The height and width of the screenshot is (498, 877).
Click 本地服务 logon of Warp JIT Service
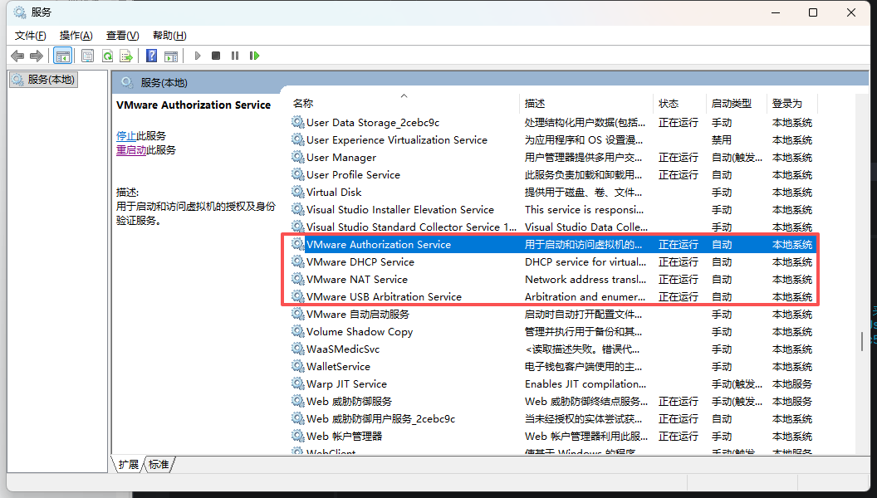(x=792, y=384)
